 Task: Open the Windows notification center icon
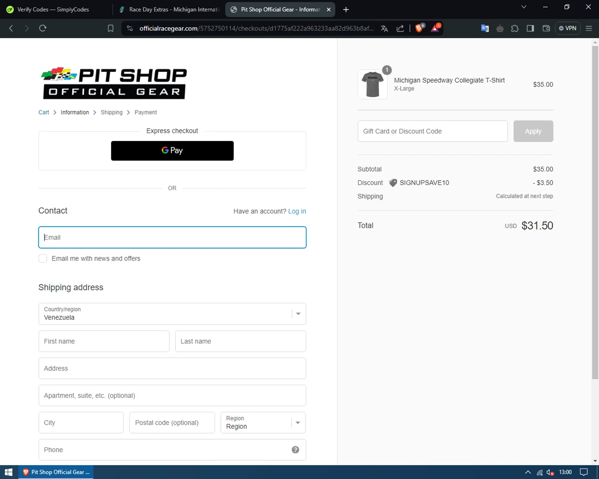584,472
